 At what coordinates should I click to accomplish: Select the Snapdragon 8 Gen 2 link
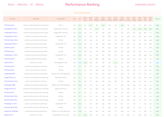[x=11, y=33]
